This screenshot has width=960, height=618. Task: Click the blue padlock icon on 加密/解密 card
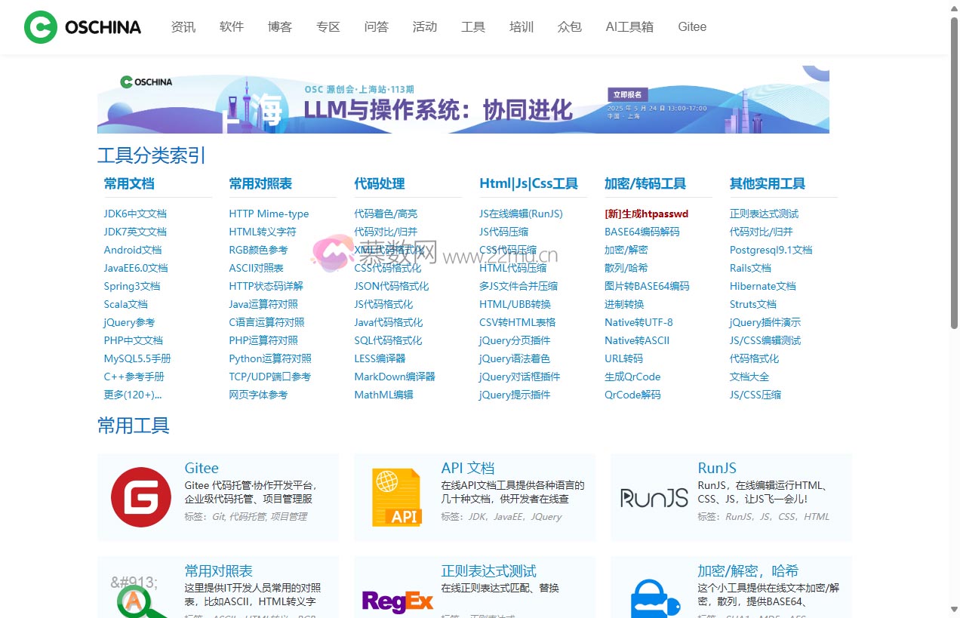pos(652,600)
